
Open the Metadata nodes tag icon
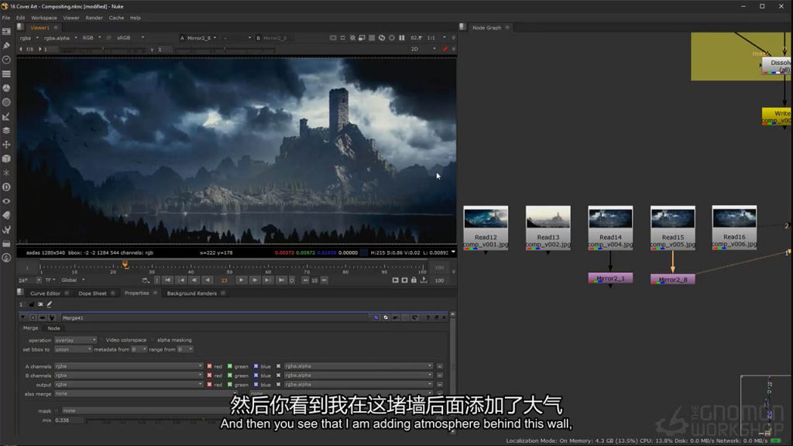[x=6, y=215]
